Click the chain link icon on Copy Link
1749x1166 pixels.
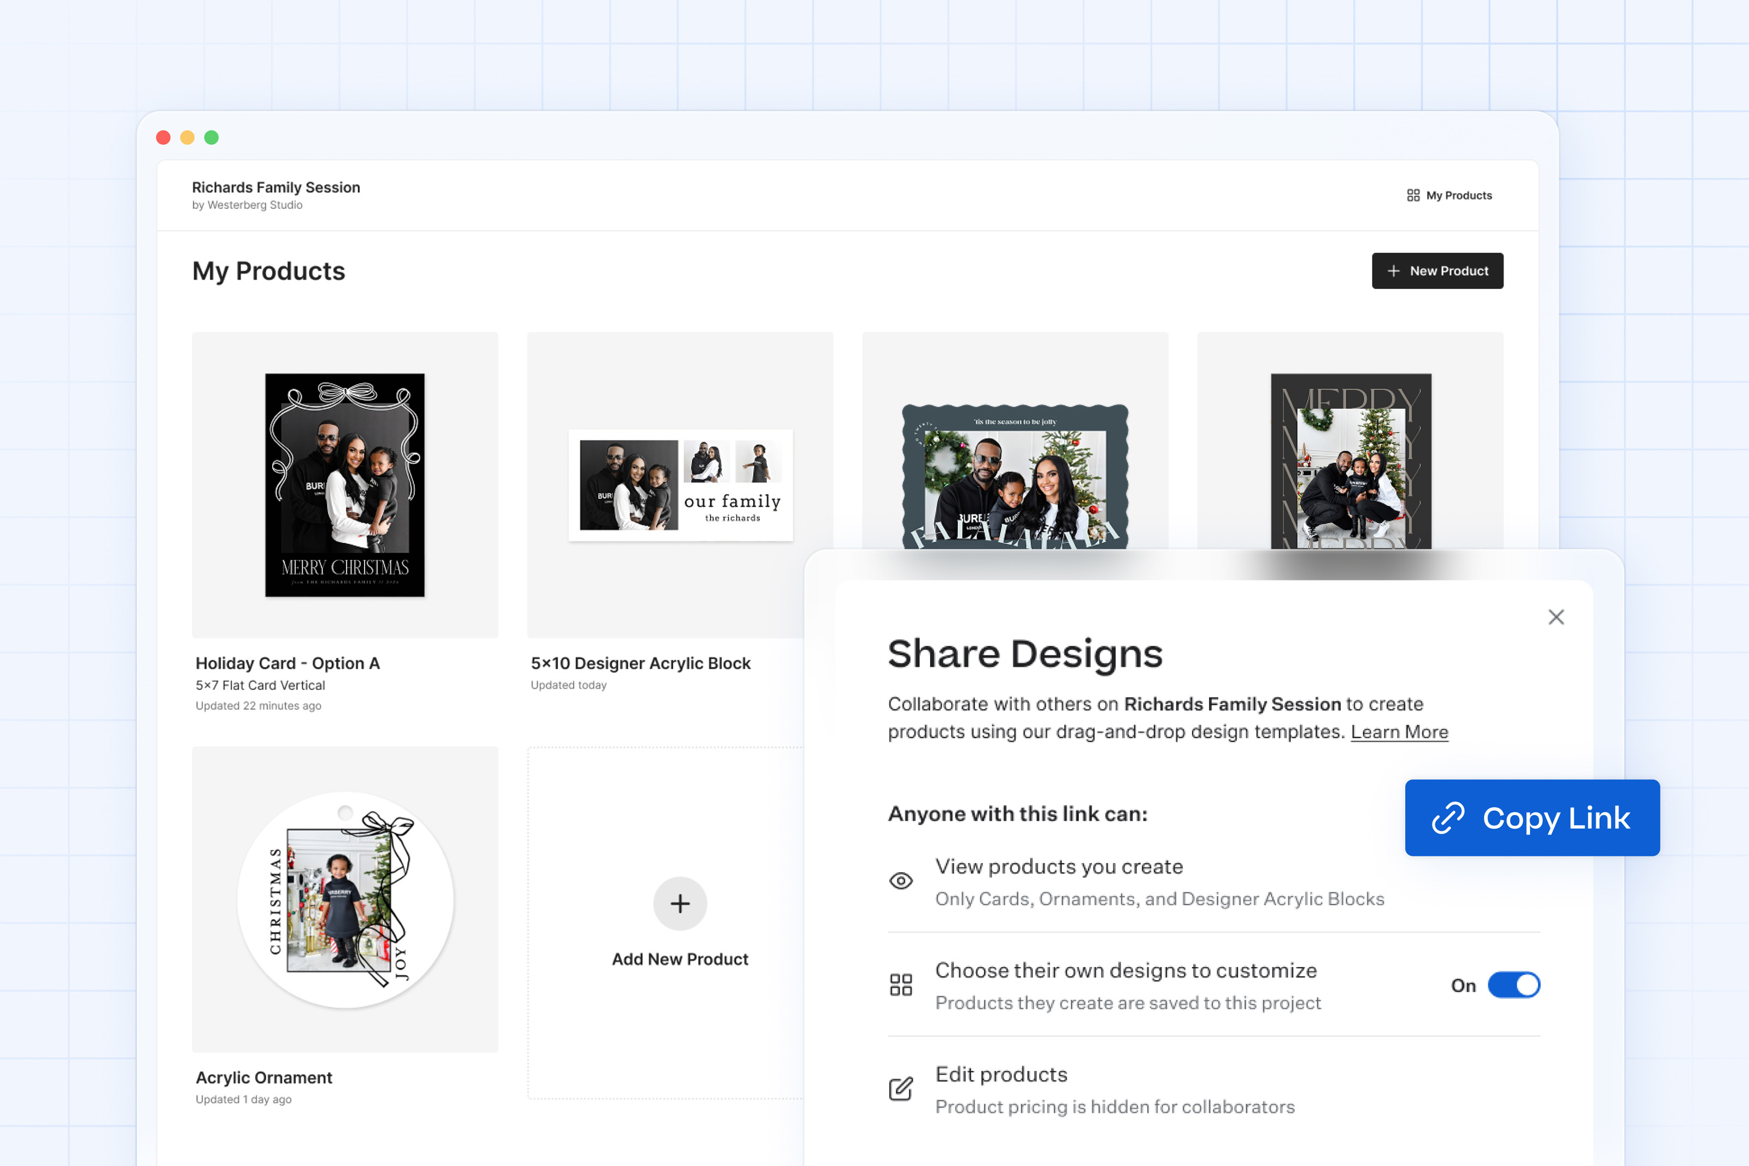[1448, 818]
